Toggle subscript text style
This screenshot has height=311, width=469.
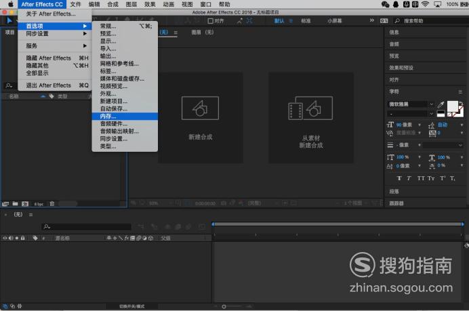pyautogui.click(x=452, y=178)
